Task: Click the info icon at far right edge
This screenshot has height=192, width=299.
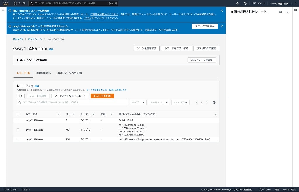Action: tap(295, 10)
